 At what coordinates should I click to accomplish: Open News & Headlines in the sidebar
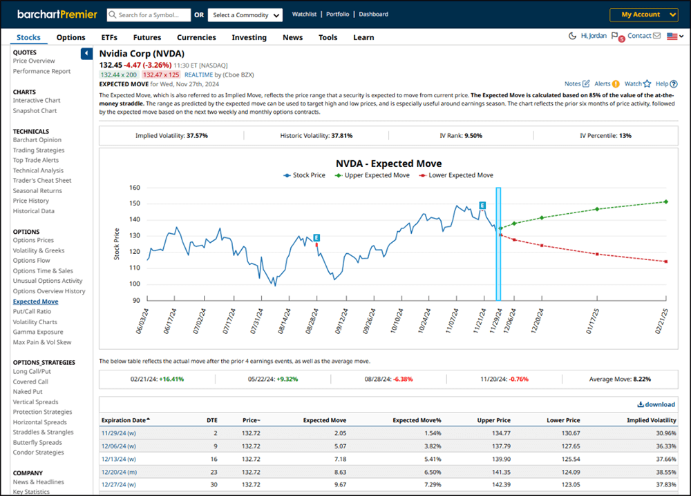(x=38, y=482)
